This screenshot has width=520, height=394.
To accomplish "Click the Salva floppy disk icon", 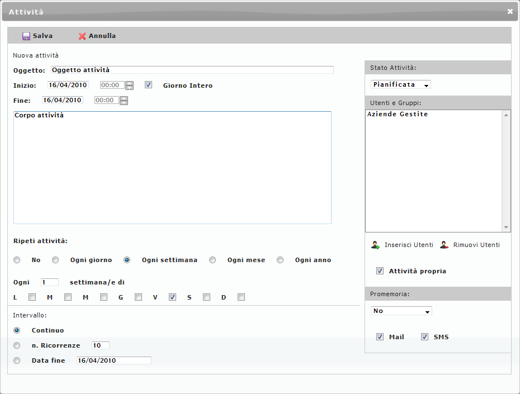I will tap(26, 36).
